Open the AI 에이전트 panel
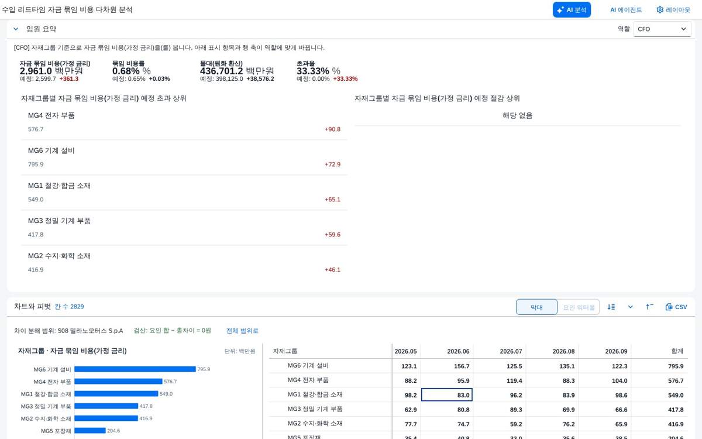The height and width of the screenshot is (439, 702). point(626,9)
